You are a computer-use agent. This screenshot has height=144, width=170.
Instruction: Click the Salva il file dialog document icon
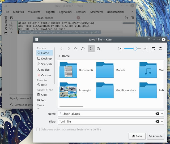coord(37,39)
